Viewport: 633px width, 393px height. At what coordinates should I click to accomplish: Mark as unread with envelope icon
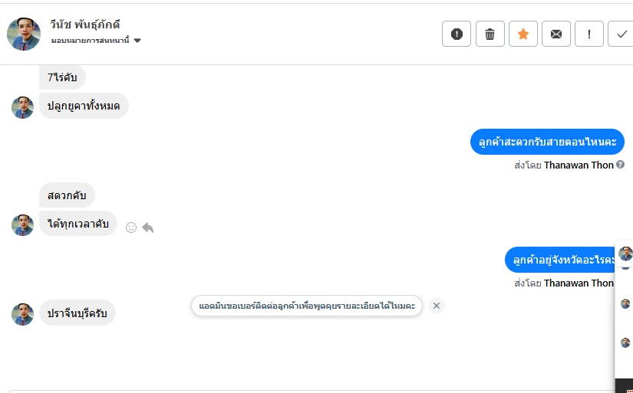coord(556,34)
